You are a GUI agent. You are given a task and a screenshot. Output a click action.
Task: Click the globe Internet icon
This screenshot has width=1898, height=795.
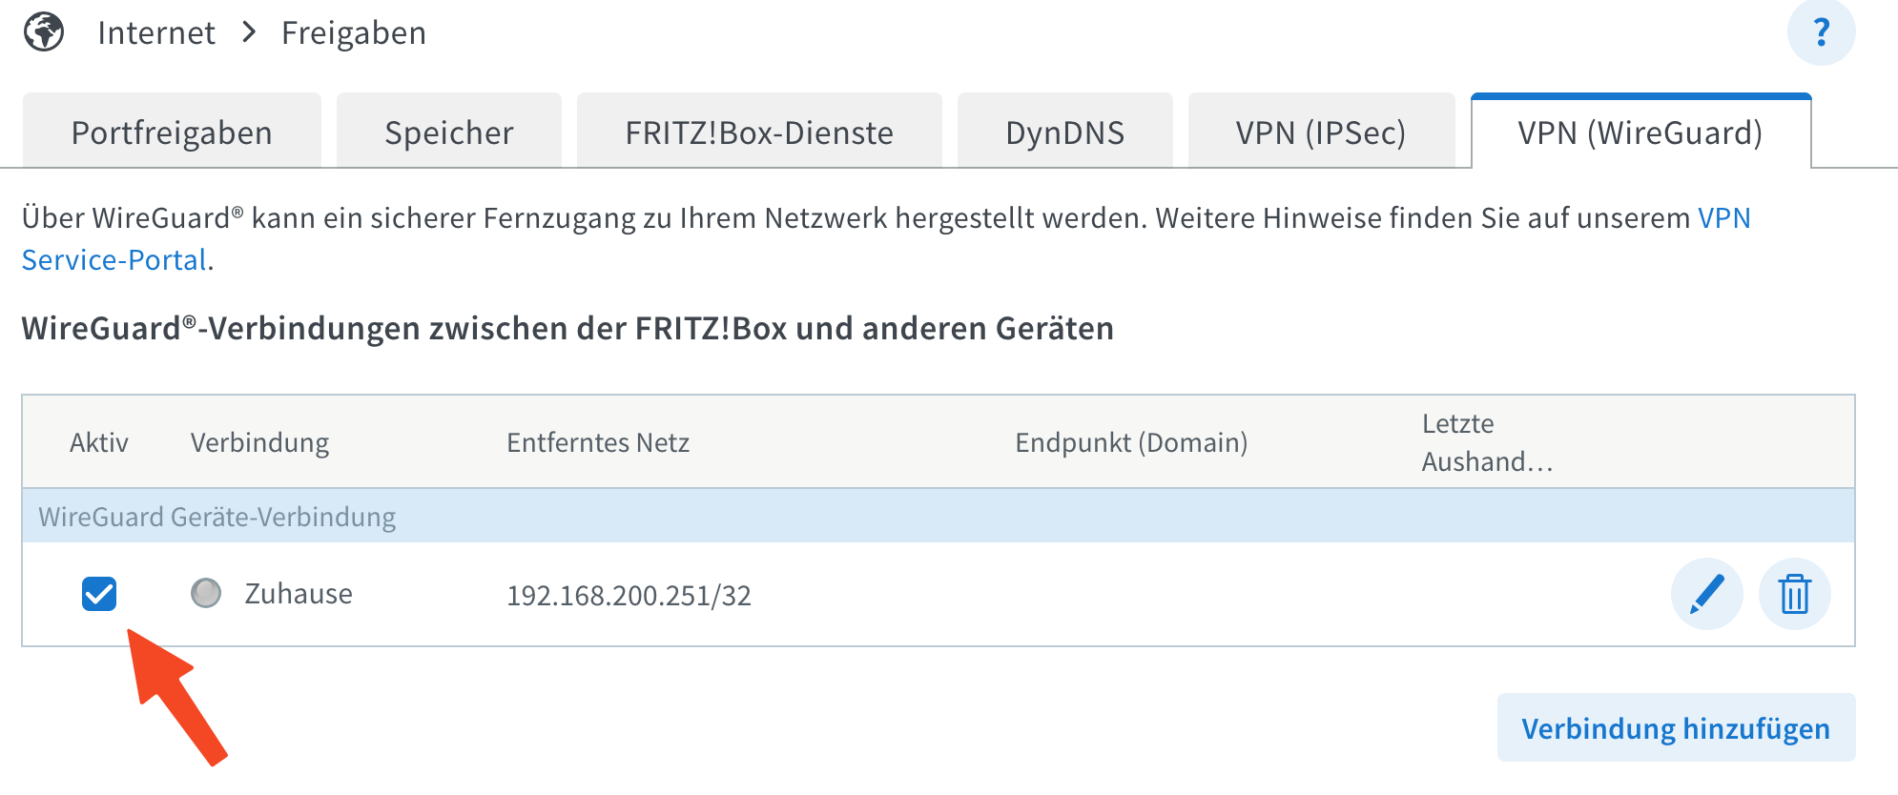click(x=44, y=32)
